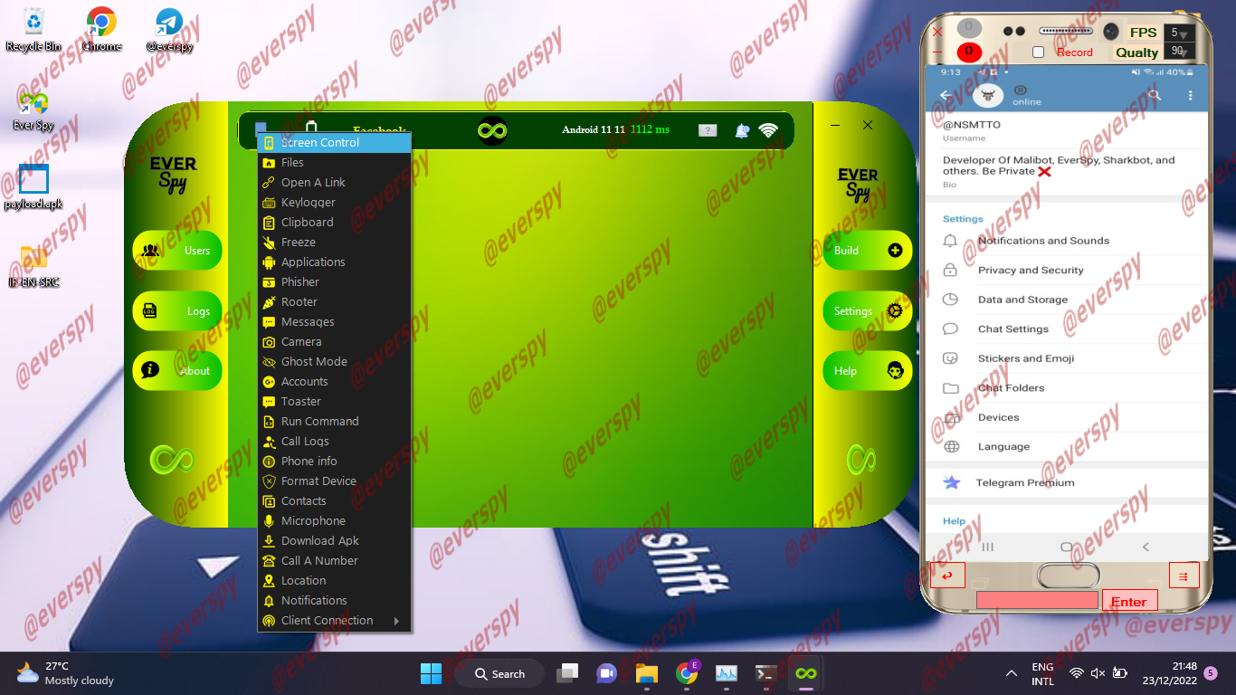This screenshot has width=1236, height=695.
Task: Click the Ever Spy infinity taskbar icon
Action: 805,673
